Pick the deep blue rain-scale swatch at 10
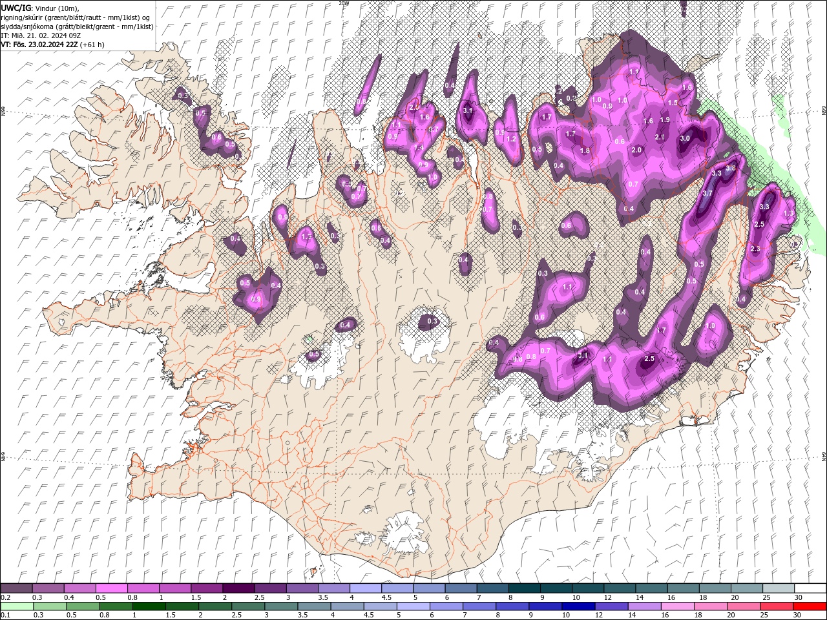This screenshot has width=827, height=620. coord(577,606)
